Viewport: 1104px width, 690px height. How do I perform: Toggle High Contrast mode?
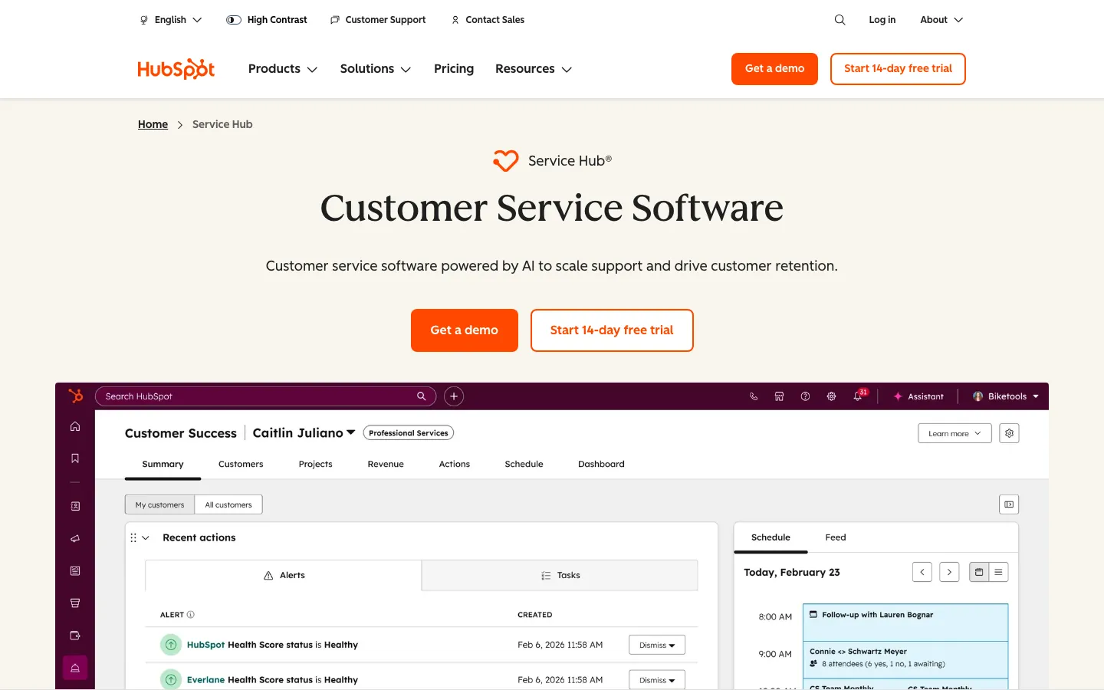pyautogui.click(x=267, y=20)
